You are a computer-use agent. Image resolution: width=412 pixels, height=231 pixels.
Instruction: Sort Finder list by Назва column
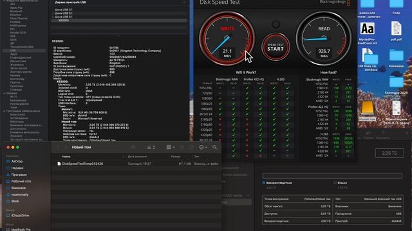click(66, 157)
